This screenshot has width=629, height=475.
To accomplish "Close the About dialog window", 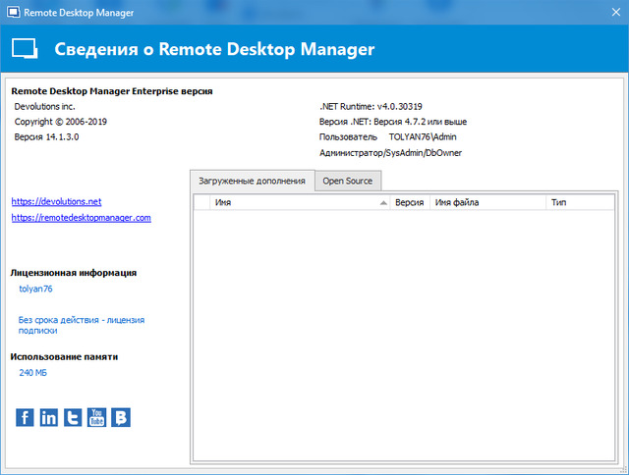I will point(605,13).
